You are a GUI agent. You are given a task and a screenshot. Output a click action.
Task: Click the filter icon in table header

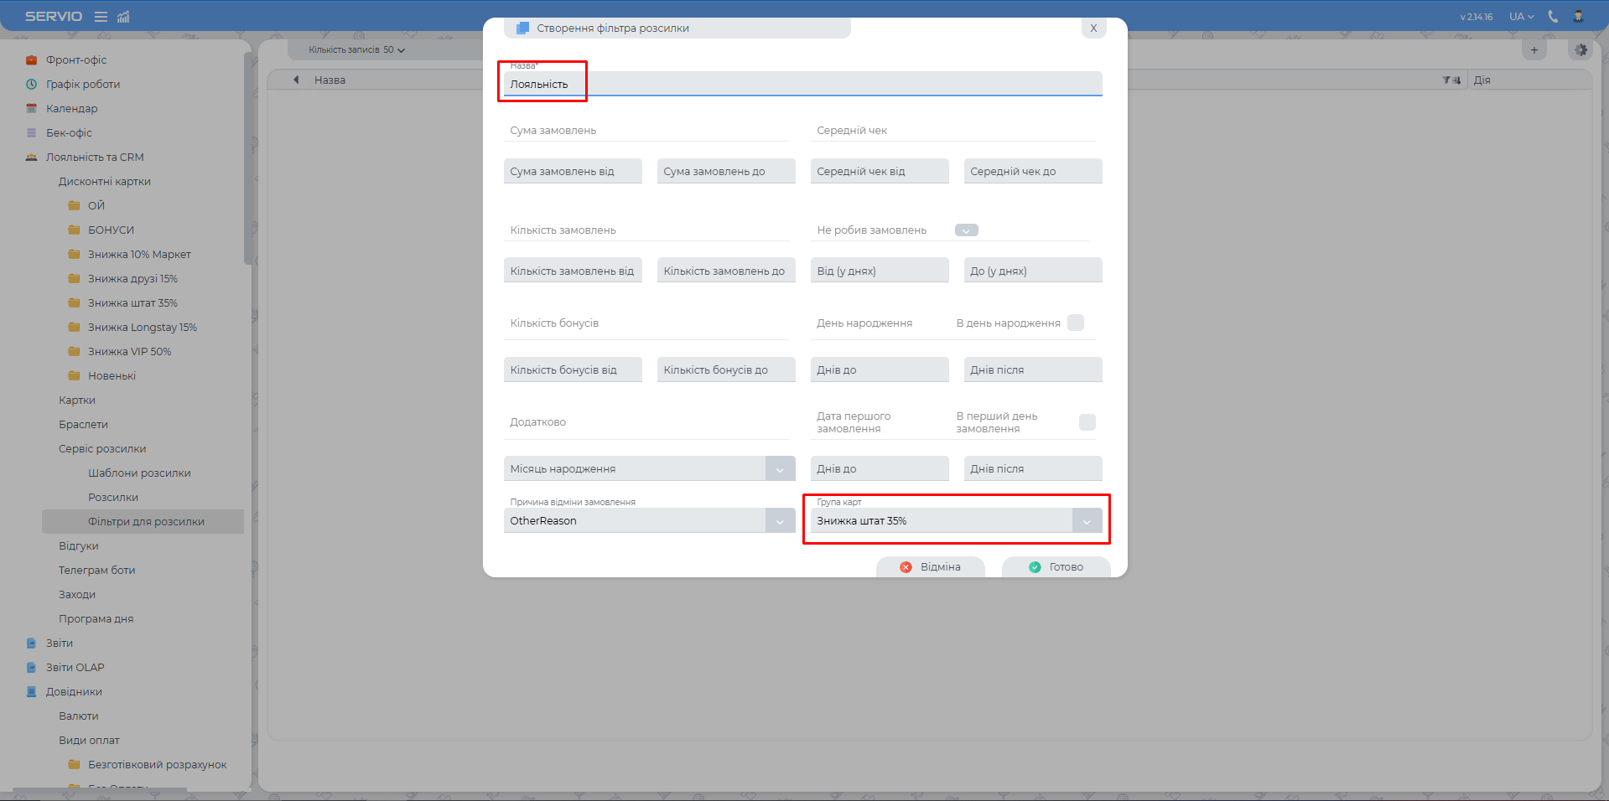pyautogui.click(x=1451, y=80)
